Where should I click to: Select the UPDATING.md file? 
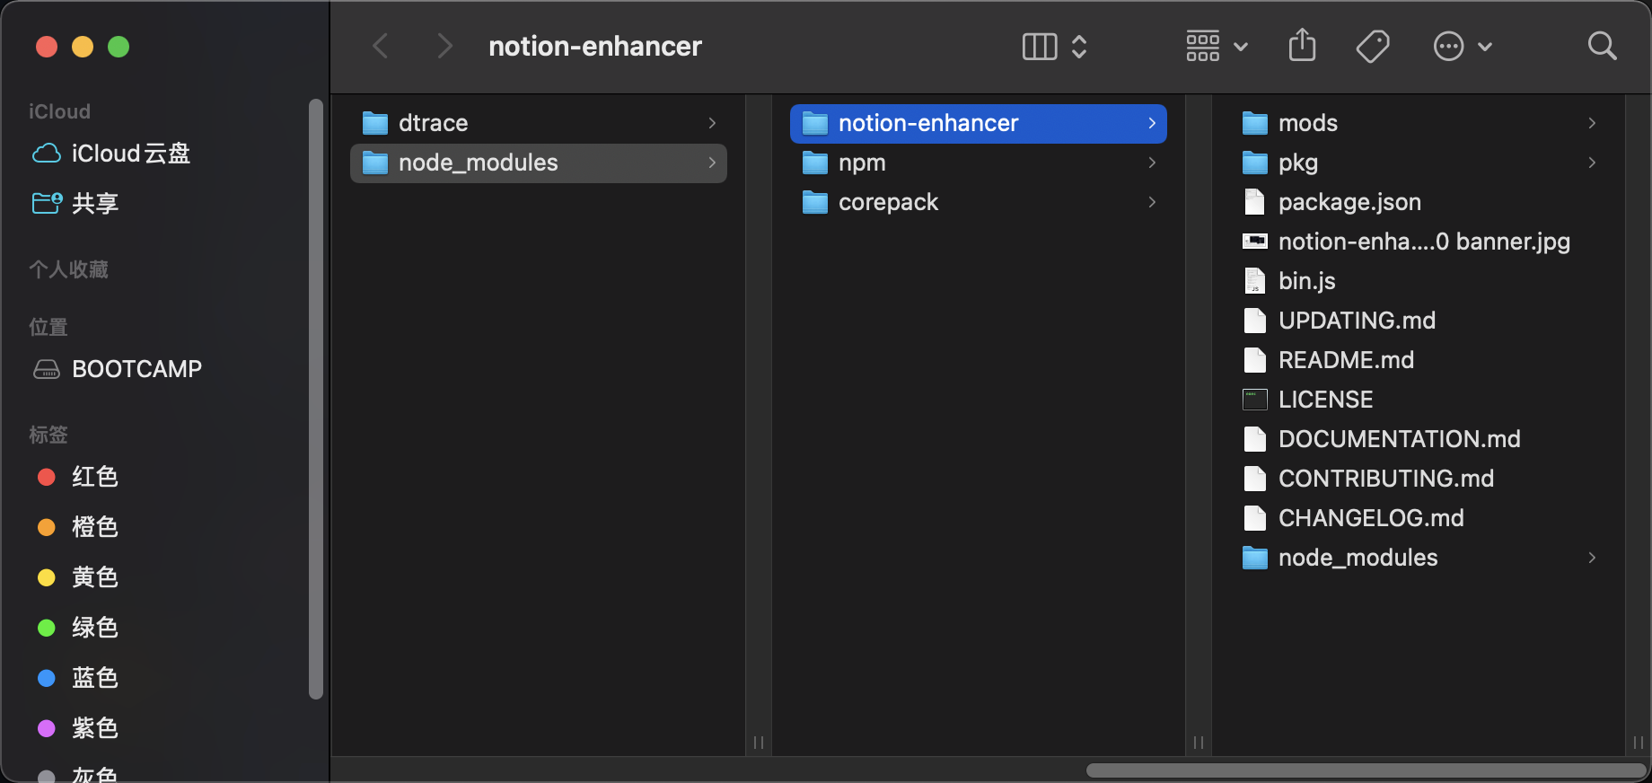tap(1419, 321)
